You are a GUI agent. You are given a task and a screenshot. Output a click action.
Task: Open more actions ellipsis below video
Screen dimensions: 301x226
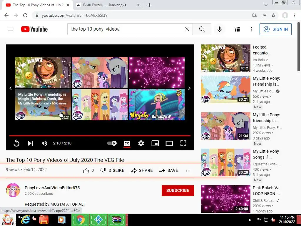[x=188, y=171]
